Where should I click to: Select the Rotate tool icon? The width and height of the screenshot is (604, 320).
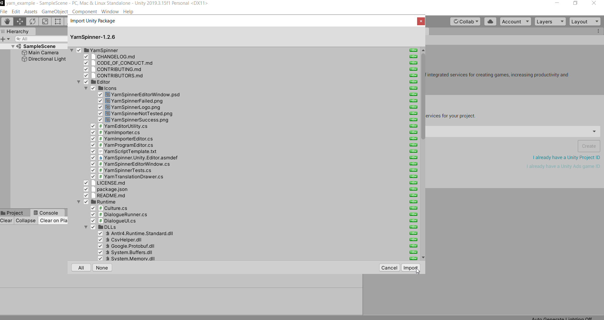[33, 21]
